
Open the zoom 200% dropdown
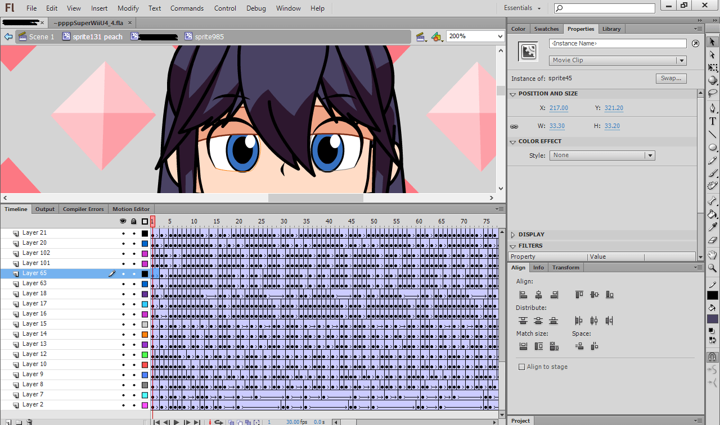coord(500,36)
